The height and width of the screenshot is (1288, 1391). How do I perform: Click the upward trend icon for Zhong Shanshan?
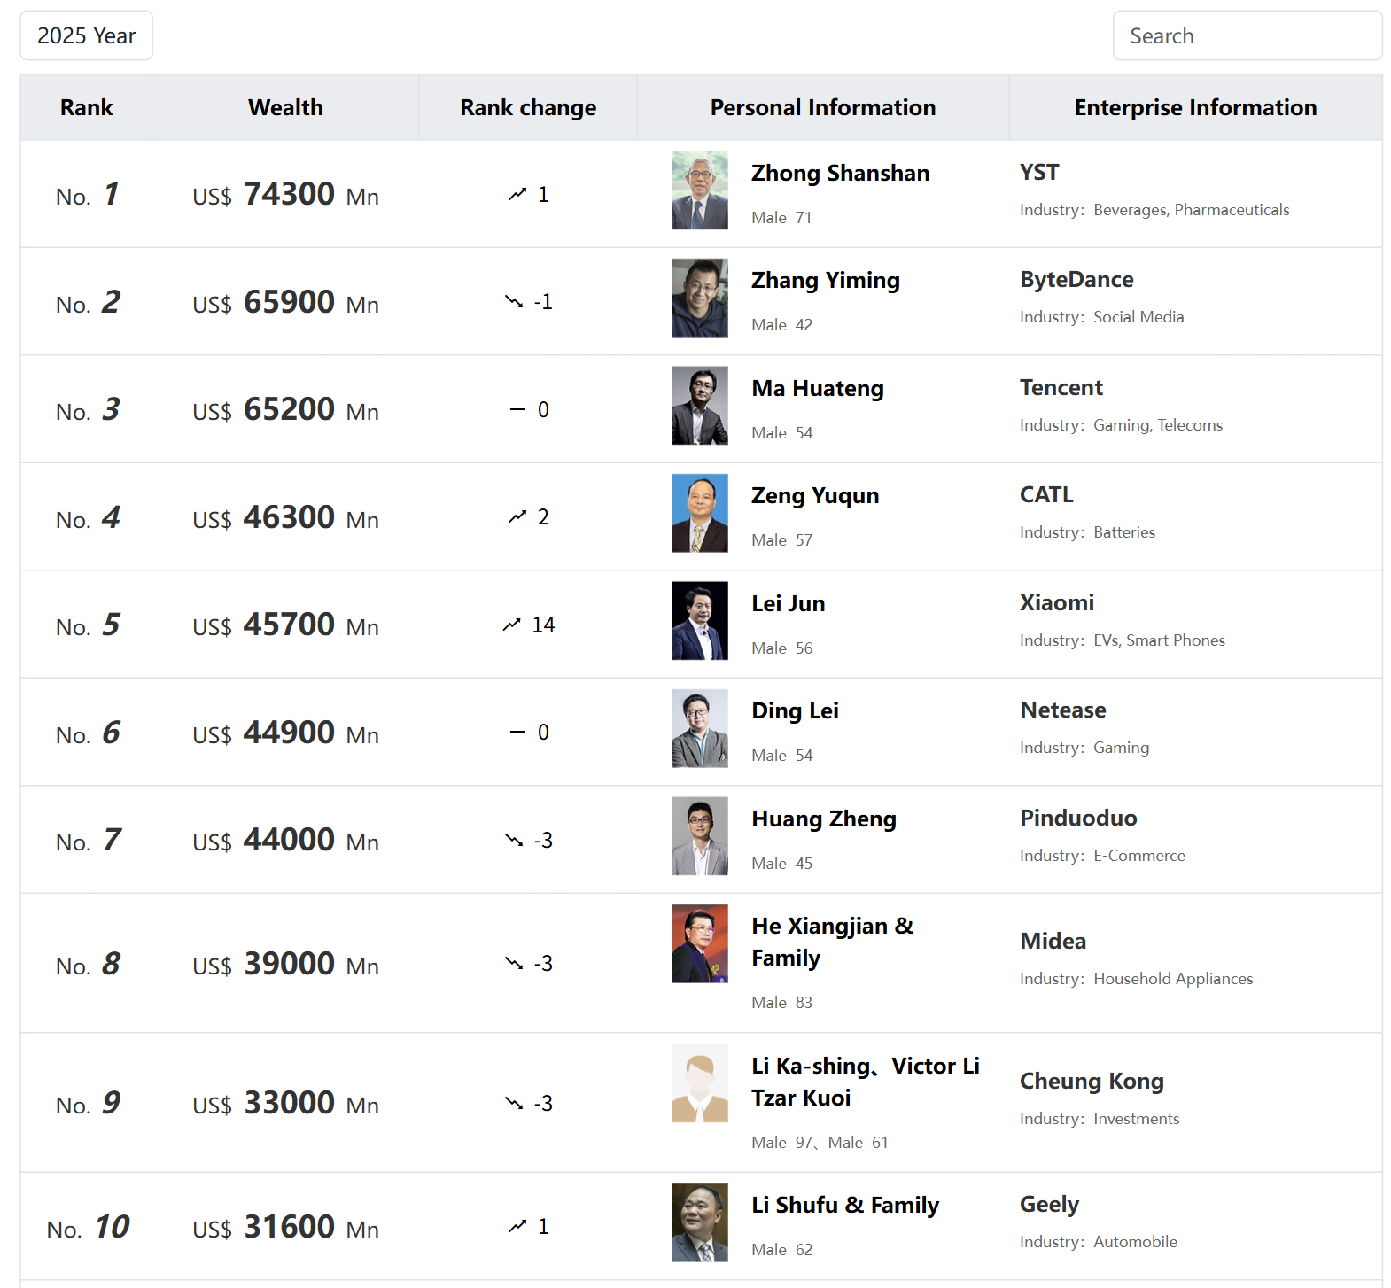517,194
